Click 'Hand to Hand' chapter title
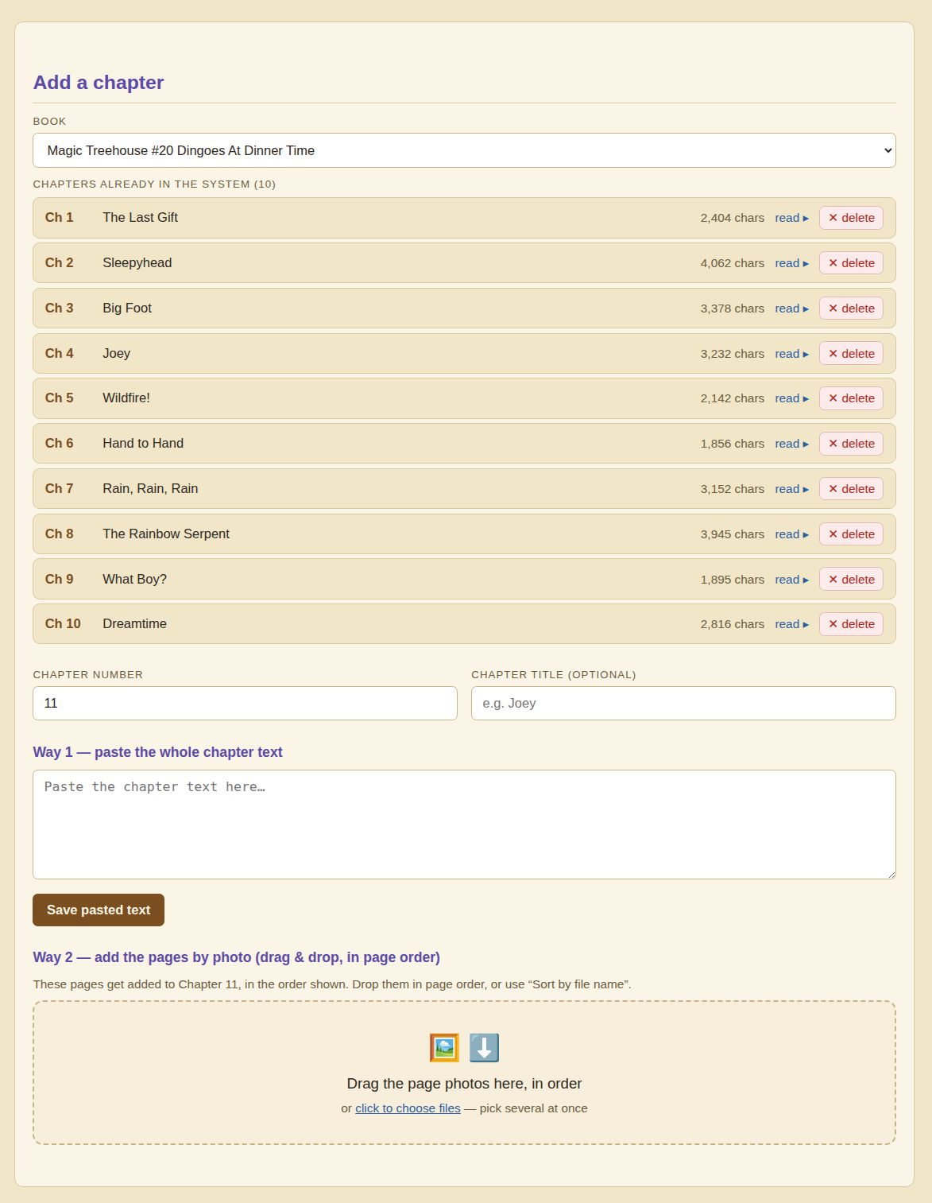The width and height of the screenshot is (932, 1203). [x=143, y=444]
